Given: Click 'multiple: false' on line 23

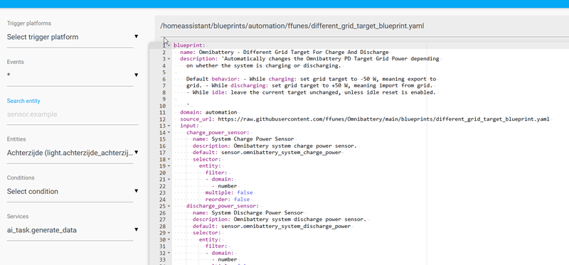Looking at the screenshot, I should coord(229,193).
